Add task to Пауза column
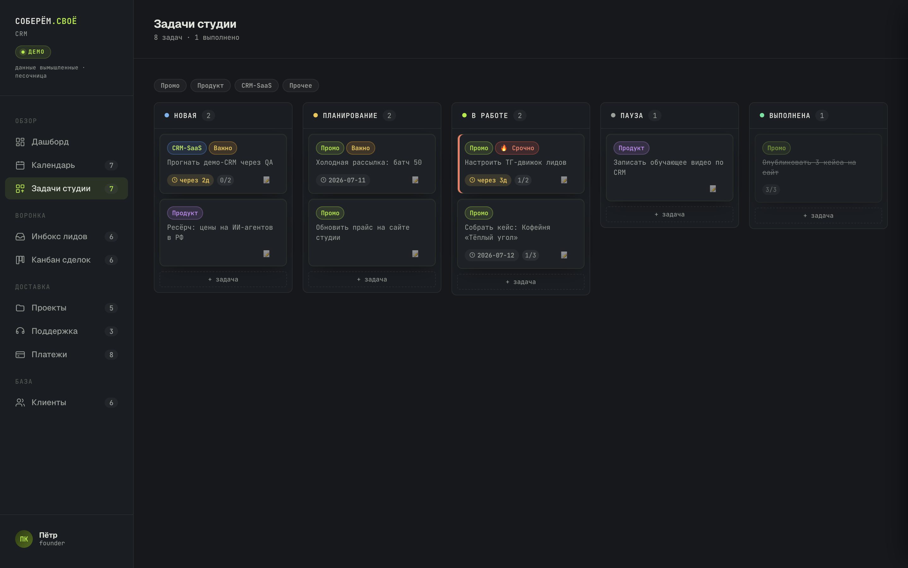908x568 pixels. coord(670,215)
